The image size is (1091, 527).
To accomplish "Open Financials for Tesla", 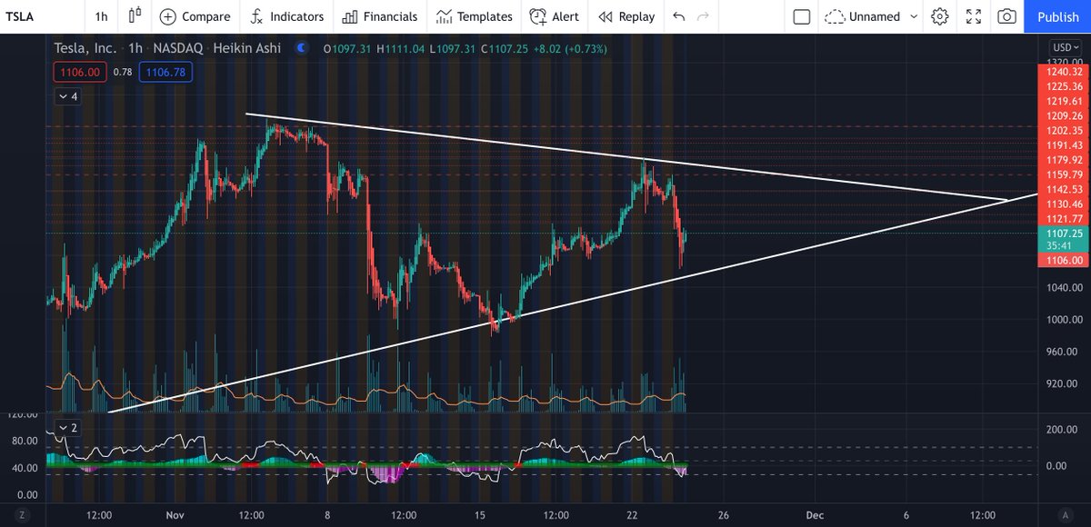I will [380, 16].
